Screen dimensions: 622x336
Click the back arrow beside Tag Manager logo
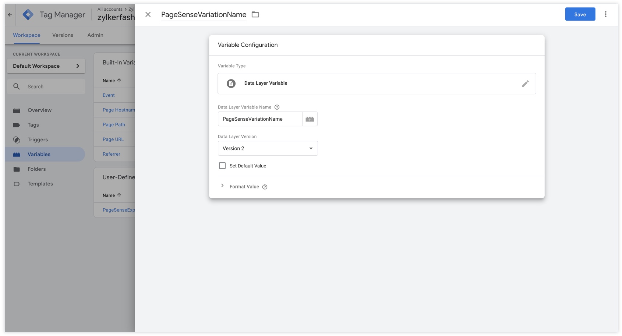(x=10, y=15)
